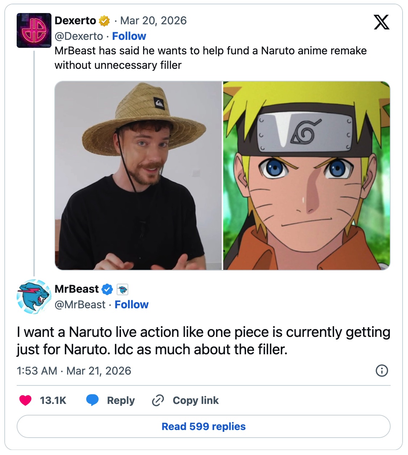408x455 pixels.
Task: Follow the Dexerto account
Action: [x=129, y=36]
